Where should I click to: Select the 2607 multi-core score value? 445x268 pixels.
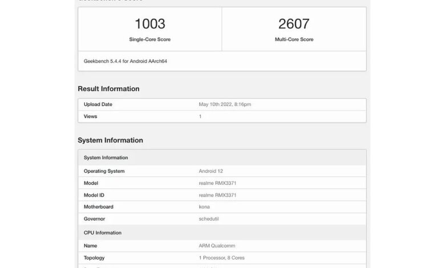(294, 24)
